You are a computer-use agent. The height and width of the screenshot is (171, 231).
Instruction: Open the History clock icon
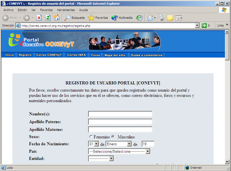(x=139, y=18)
